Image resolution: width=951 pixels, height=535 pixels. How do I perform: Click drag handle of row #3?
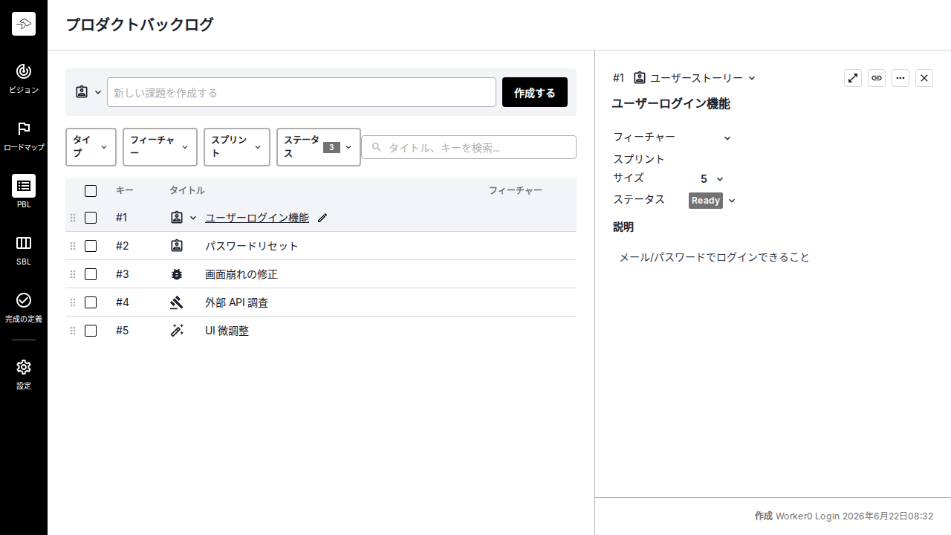[x=73, y=274]
